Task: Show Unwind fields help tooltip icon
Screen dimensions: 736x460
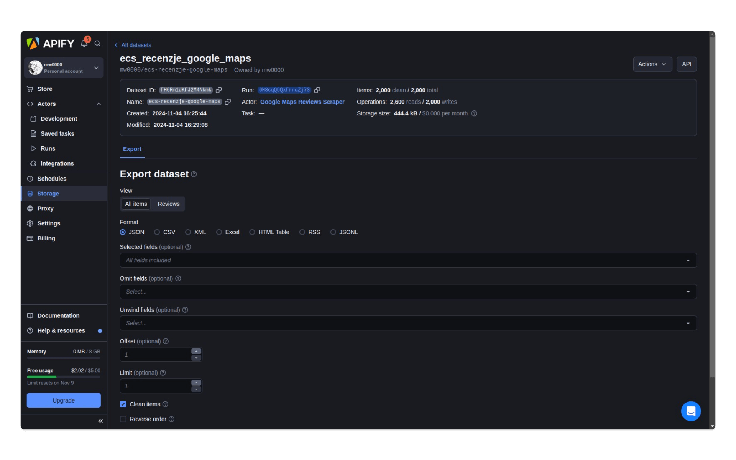Action: [185, 310]
